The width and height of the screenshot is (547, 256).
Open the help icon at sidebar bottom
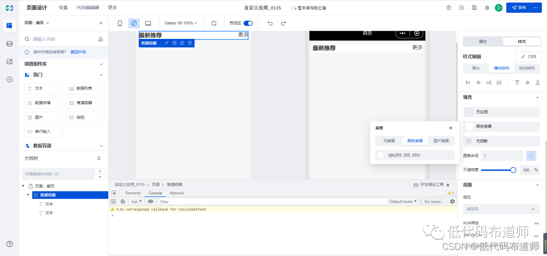10,244
